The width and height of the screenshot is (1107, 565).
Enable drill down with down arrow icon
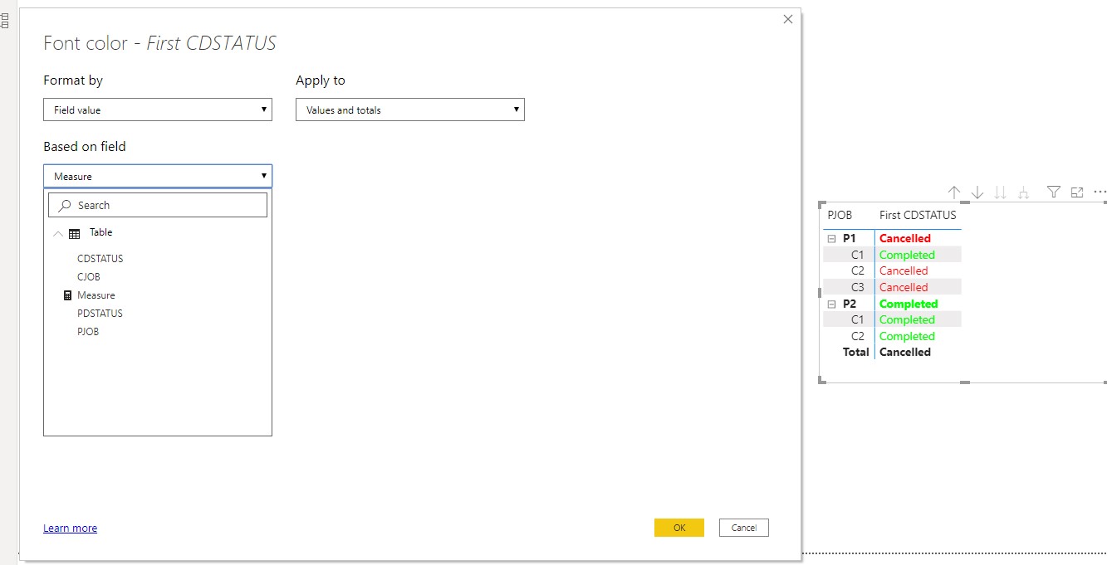pyautogui.click(x=977, y=192)
